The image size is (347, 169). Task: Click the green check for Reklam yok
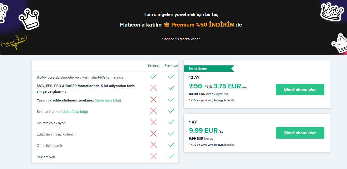coord(171,156)
